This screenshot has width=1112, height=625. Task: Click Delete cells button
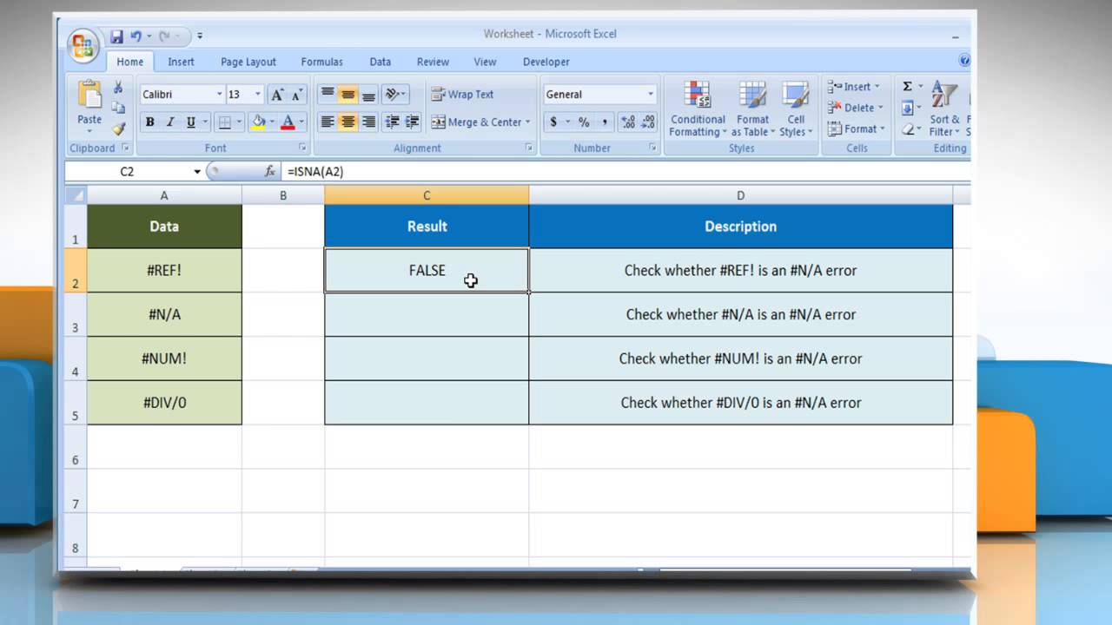[853, 108]
